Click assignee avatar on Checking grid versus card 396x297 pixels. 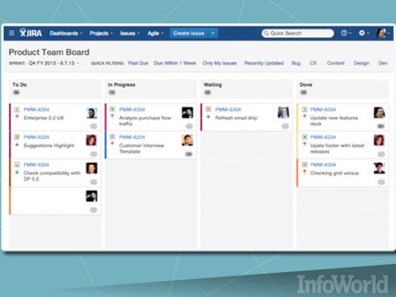[x=379, y=168]
